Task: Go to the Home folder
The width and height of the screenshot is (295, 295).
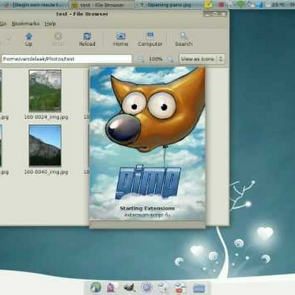Action: point(121,39)
